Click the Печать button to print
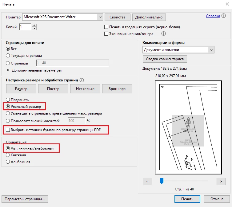 187,199
